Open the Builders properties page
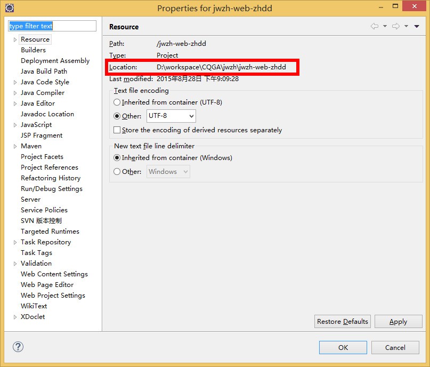The height and width of the screenshot is (367, 430). (33, 50)
